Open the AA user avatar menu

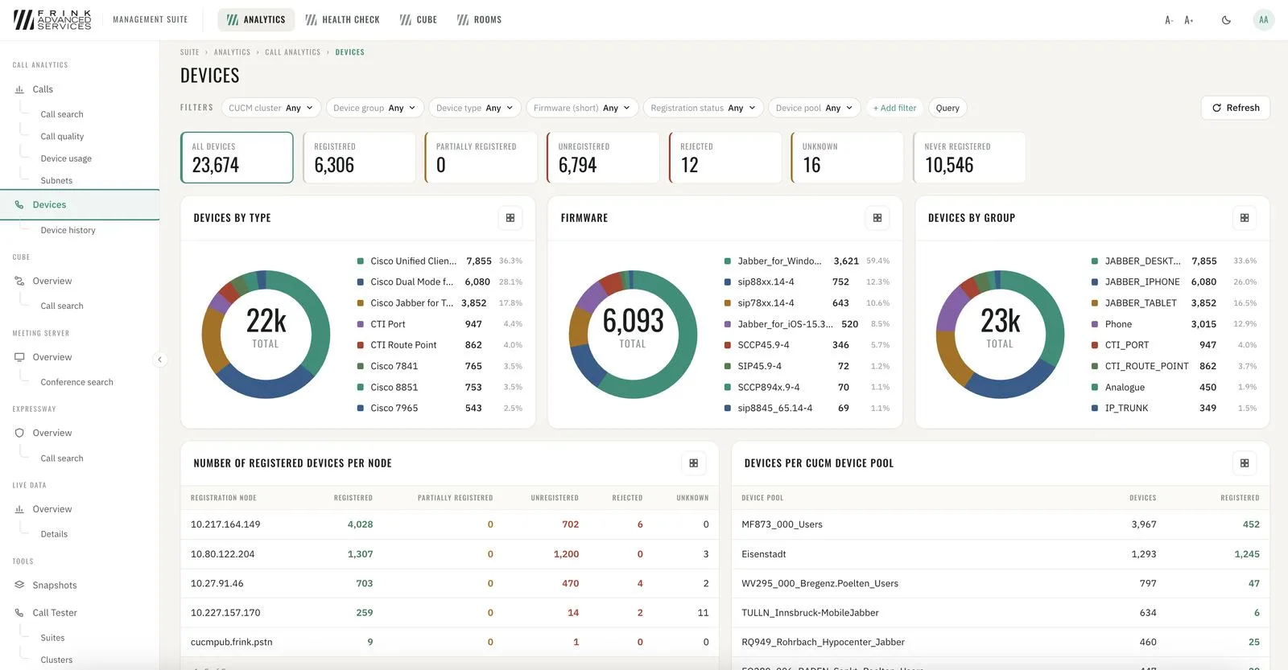pos(1264,20)
